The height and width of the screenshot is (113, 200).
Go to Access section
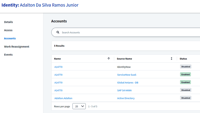8,30
